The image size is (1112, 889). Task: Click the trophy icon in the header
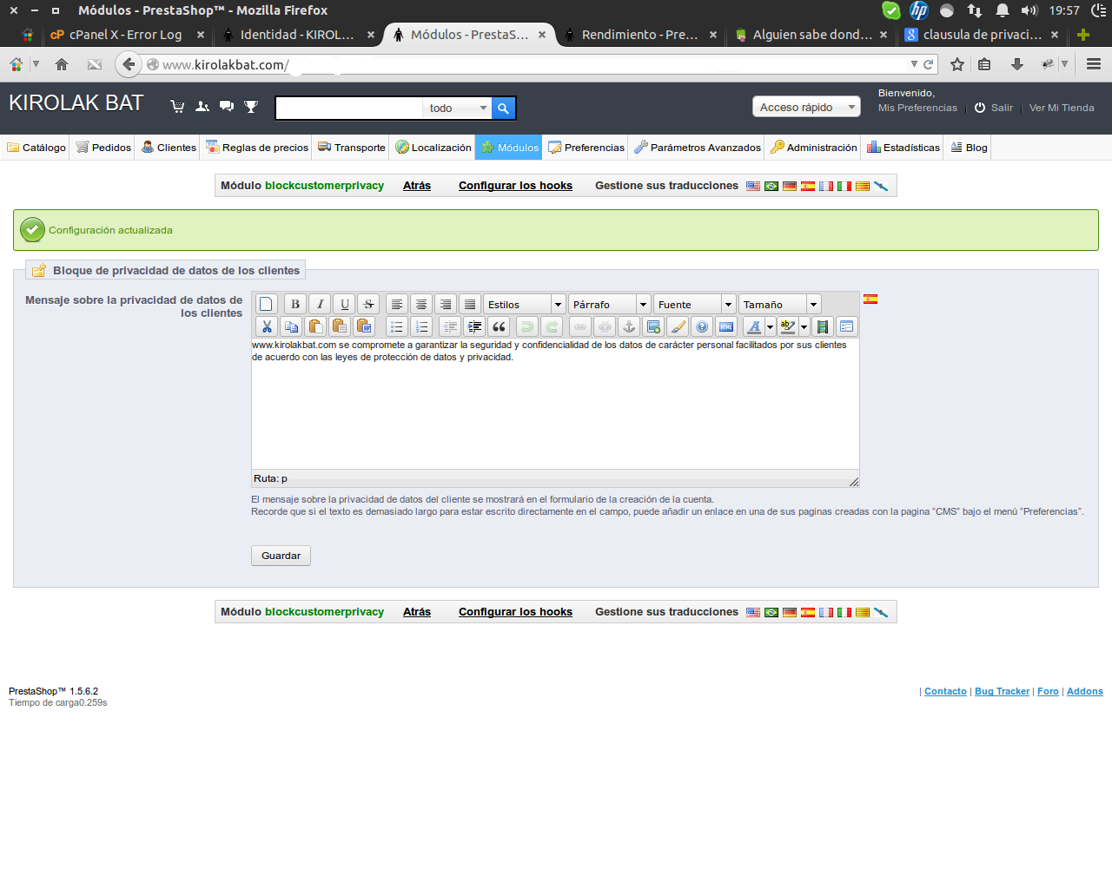pyautogui.click(x=251, y=106)
